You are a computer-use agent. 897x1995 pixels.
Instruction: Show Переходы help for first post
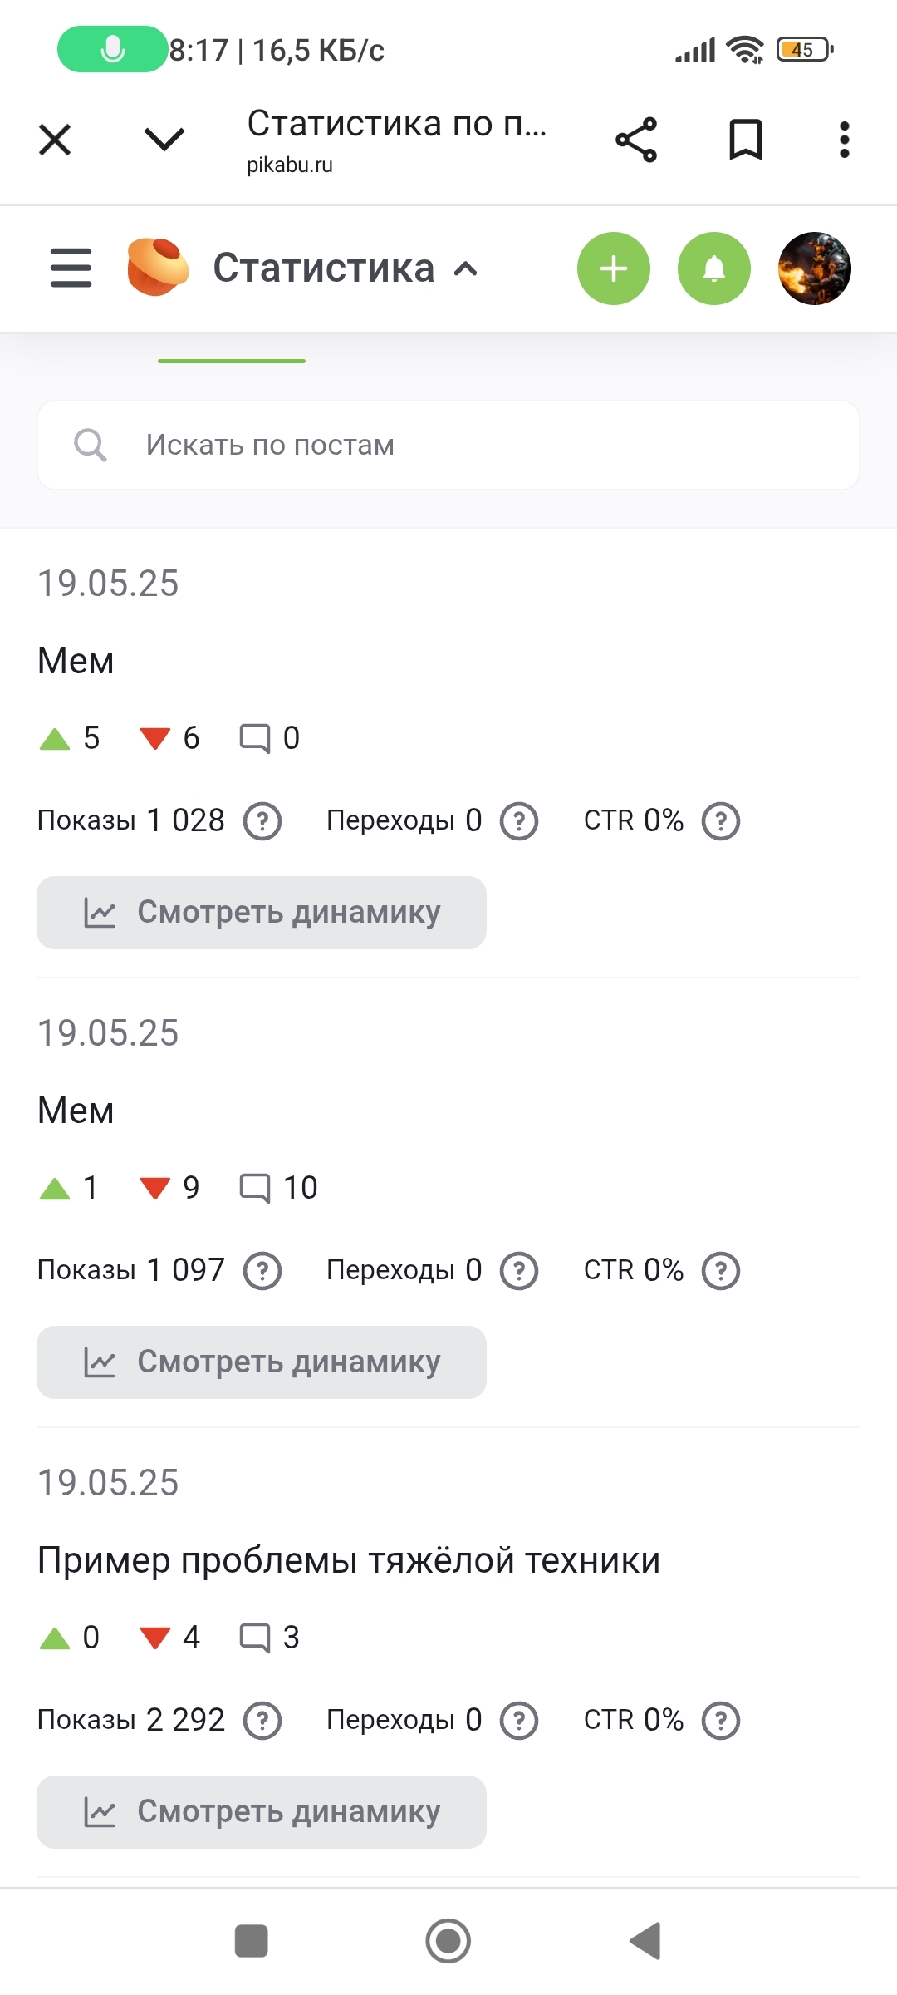point(519,821)
